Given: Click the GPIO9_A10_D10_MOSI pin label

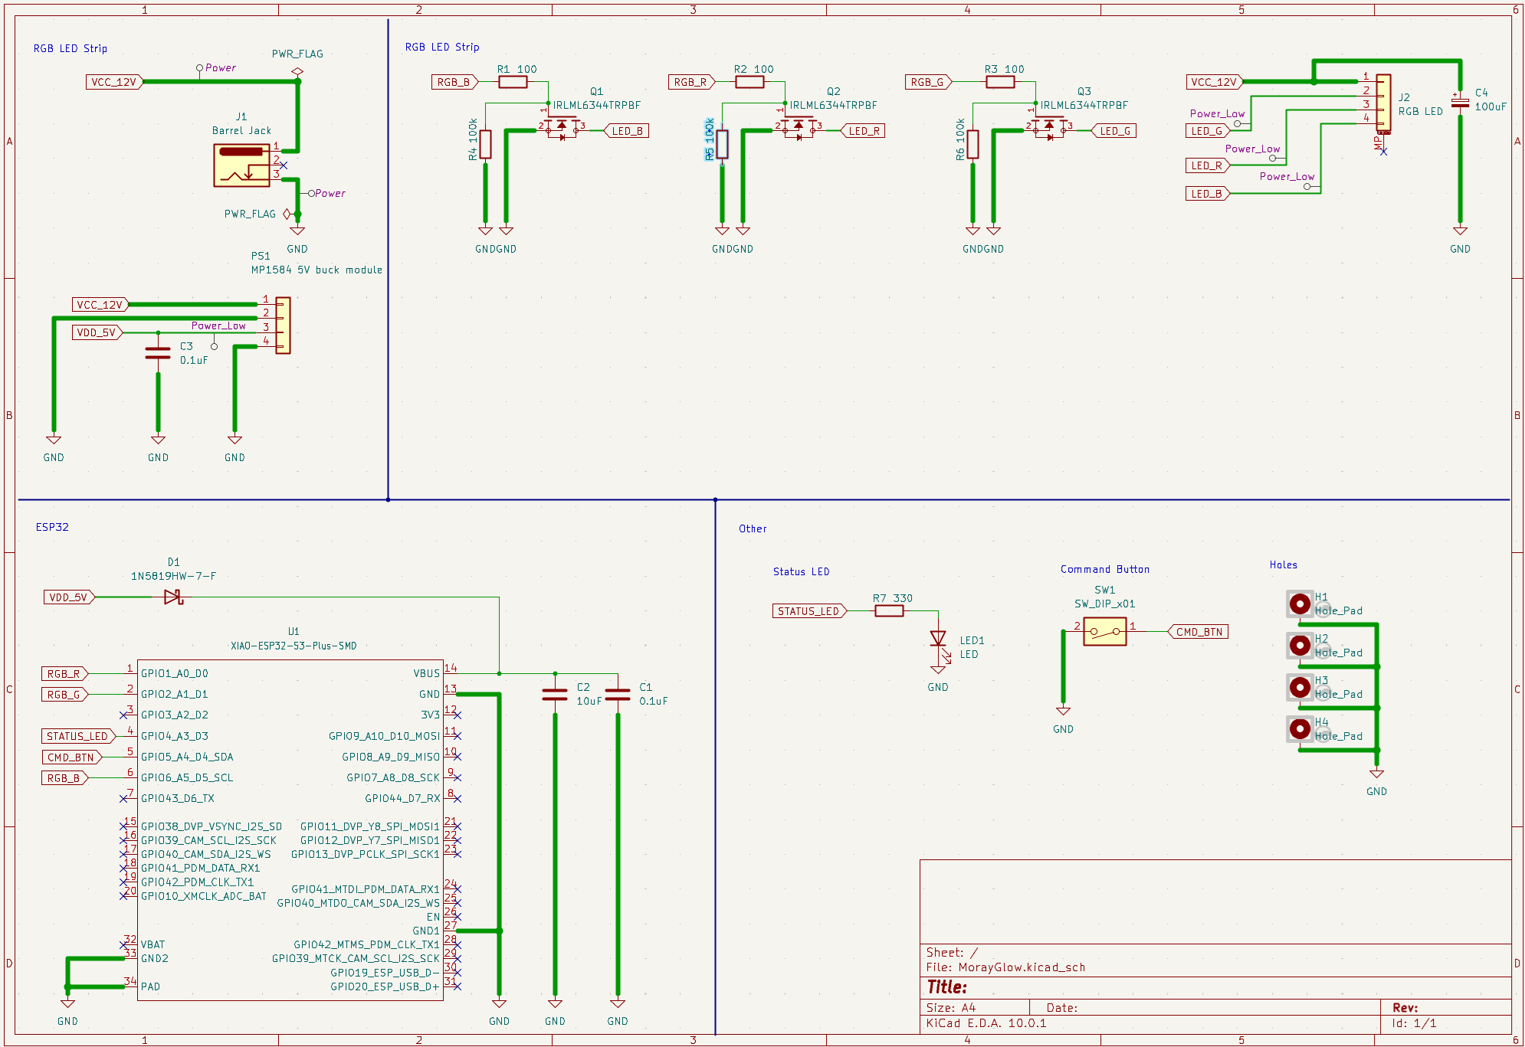Looking at the screenshot, I should point(384,736).
